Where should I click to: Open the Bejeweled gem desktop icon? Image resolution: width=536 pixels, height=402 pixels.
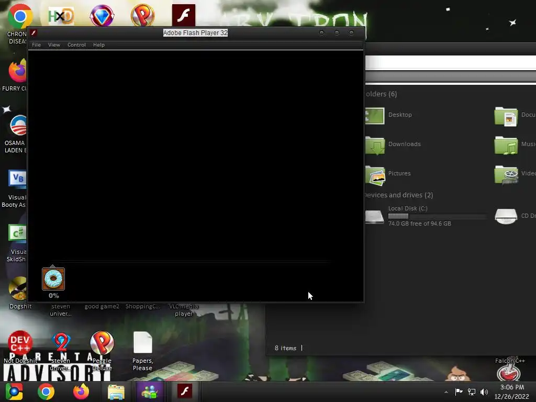[102, 15]
